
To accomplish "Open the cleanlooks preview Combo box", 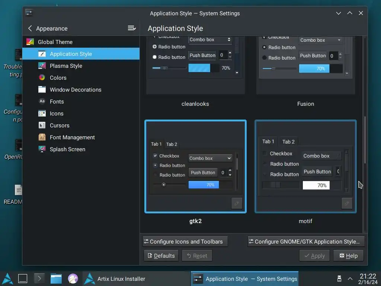I will (210, 39).
